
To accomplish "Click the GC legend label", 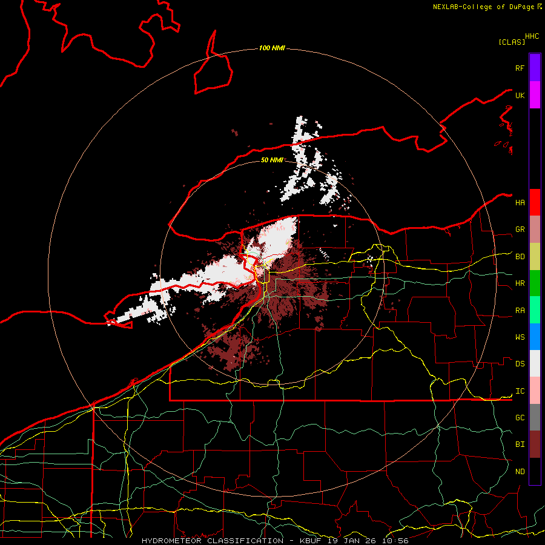I will 520,418.
